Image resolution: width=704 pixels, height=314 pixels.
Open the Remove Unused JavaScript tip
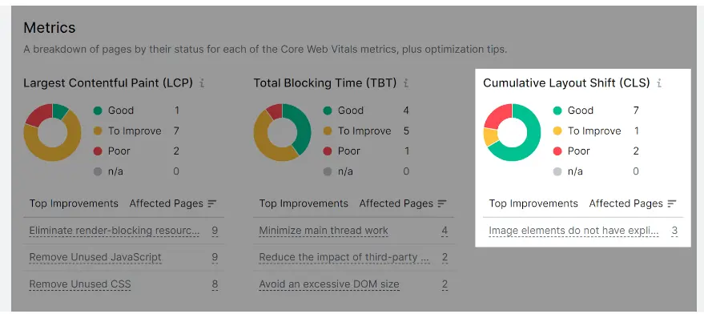coord(95,257)
